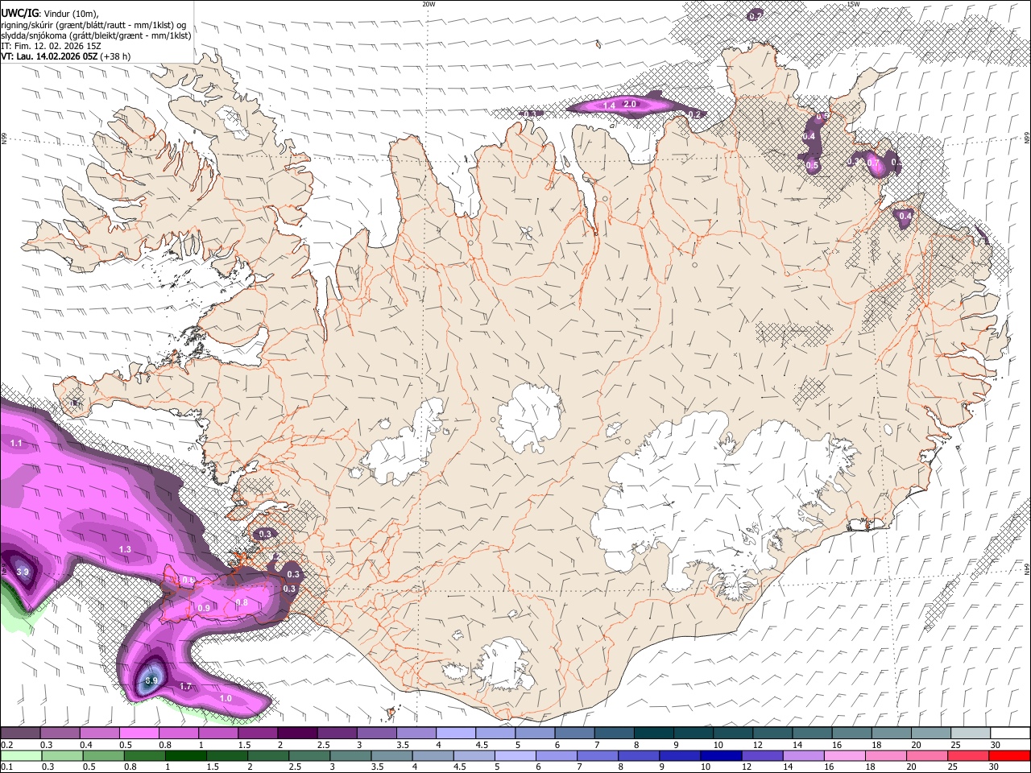Click the '3.9' value at the western map edge
Image resolution: width=1031 pixels, height=773 pixels.
23,573
